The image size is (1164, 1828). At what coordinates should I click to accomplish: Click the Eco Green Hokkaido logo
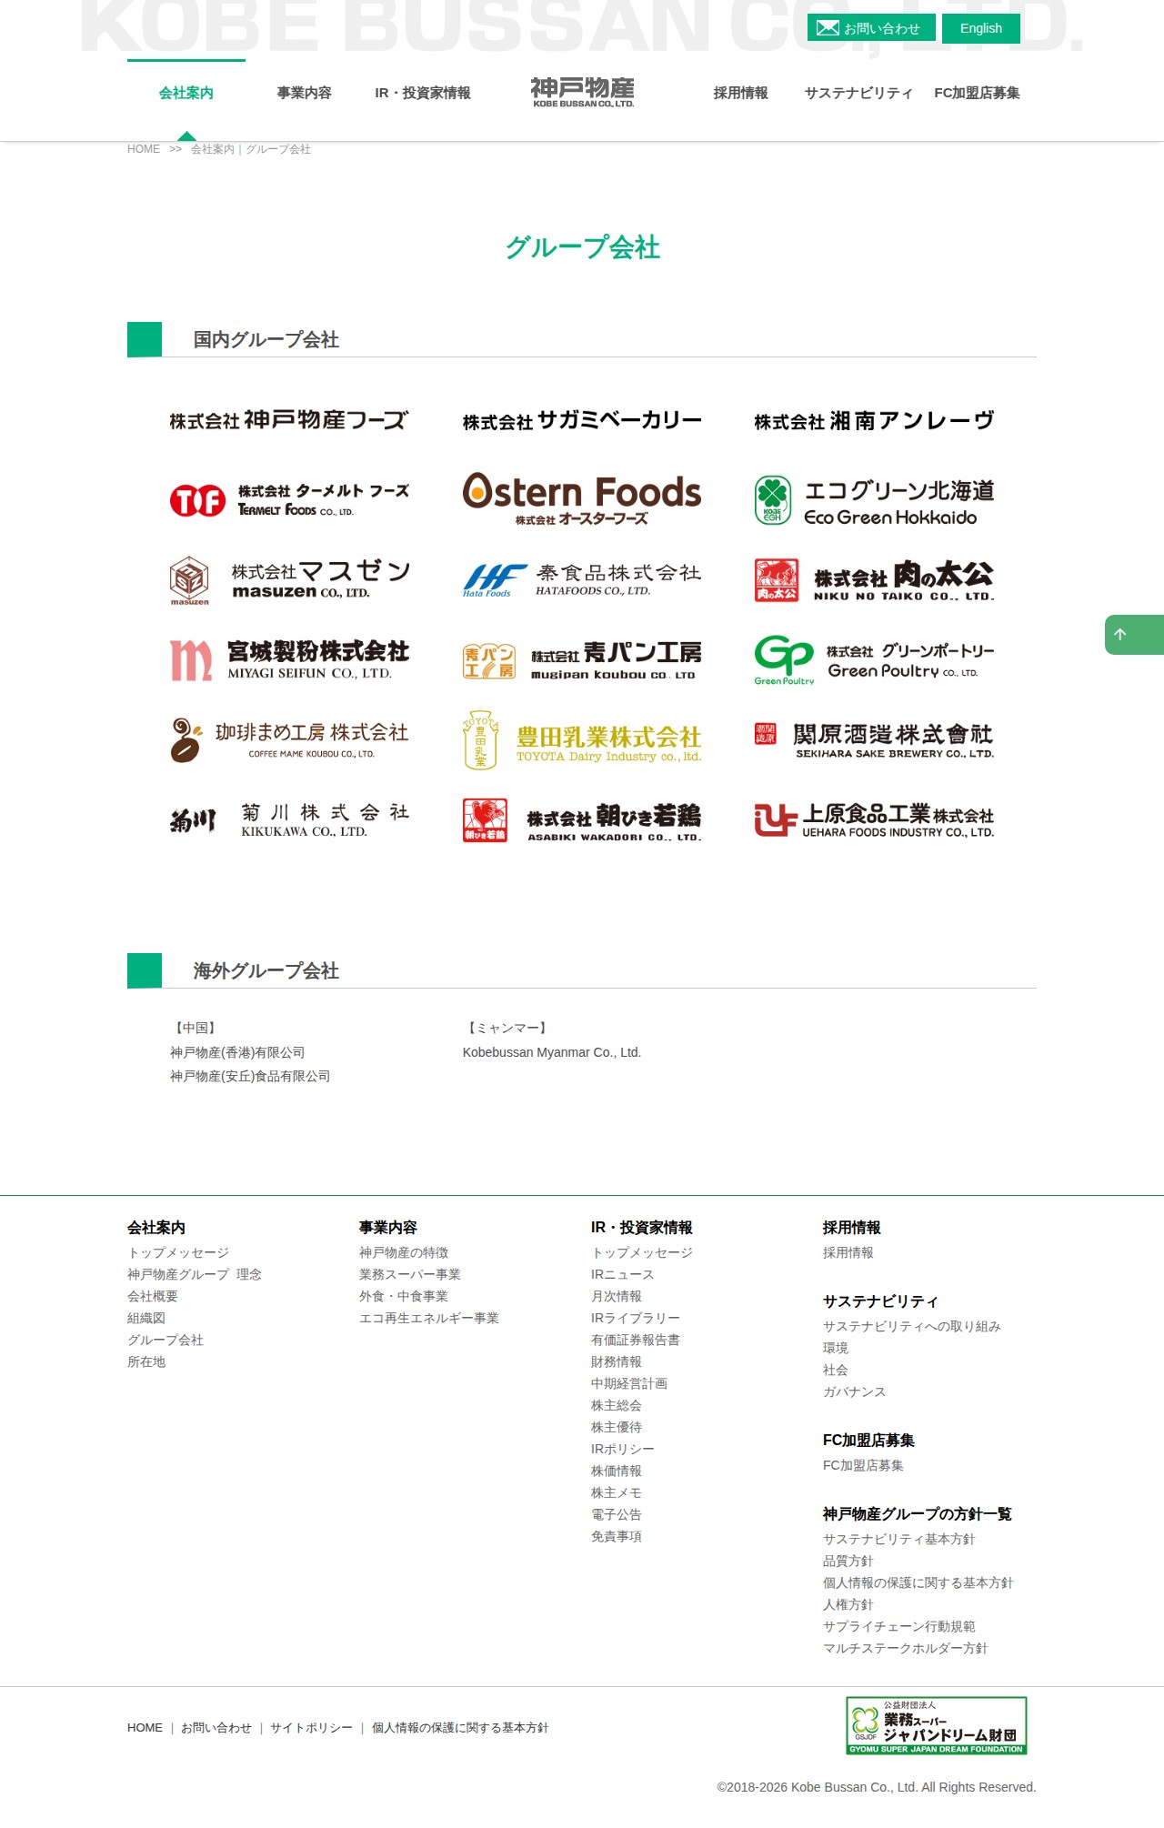point(874,501)
